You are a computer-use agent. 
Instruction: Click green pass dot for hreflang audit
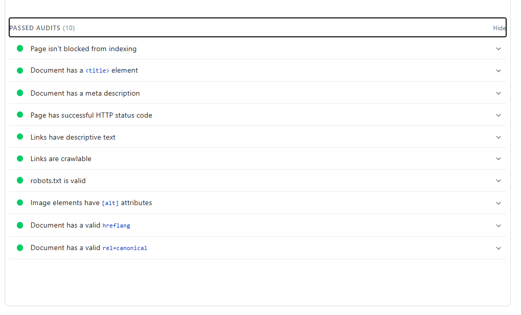tap(20, 225)
